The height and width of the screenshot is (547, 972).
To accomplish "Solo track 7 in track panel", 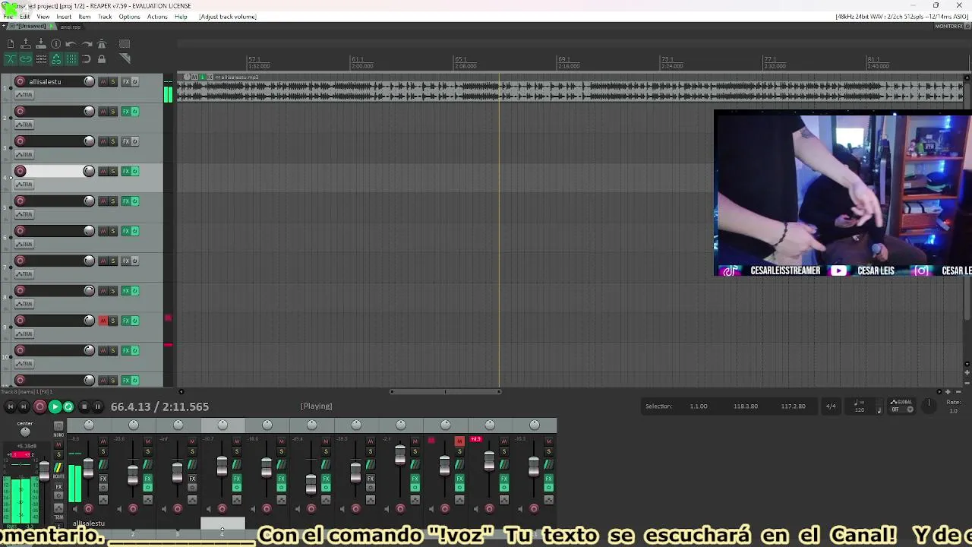I will [113, 261].
